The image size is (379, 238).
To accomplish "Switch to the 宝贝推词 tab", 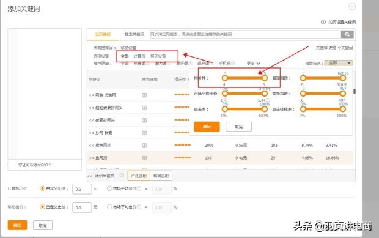I will point(103,34).
